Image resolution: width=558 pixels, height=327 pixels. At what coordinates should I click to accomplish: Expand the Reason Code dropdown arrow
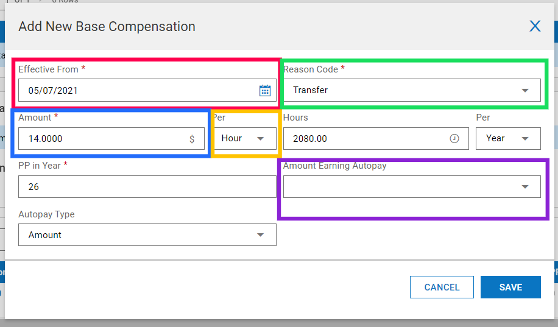(x=525, y=91)
